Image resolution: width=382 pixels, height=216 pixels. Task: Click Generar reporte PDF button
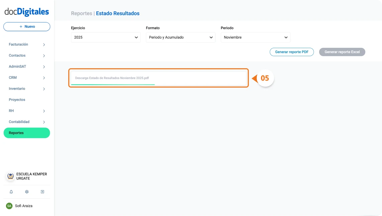[x=292, y=52]
